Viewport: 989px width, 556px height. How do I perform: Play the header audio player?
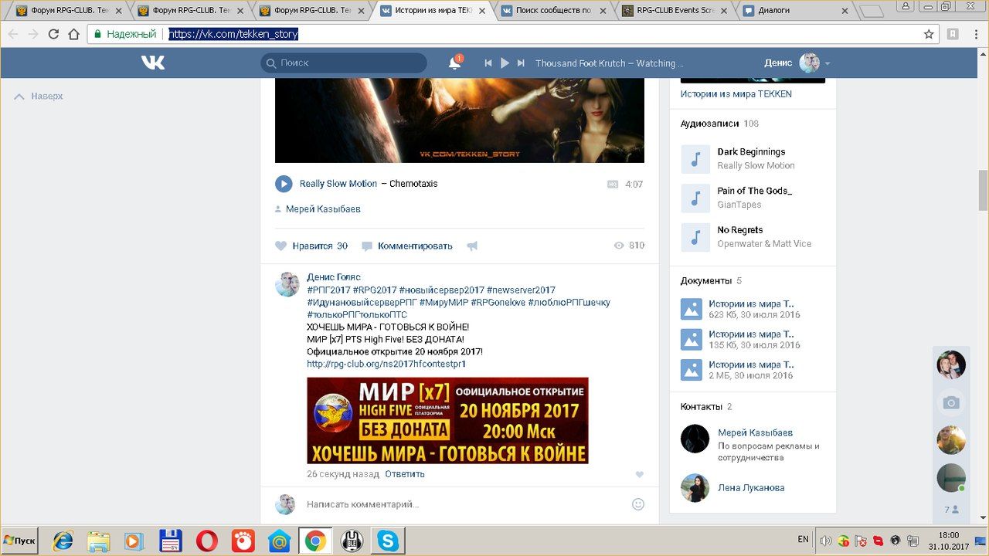tap(505, 63)
